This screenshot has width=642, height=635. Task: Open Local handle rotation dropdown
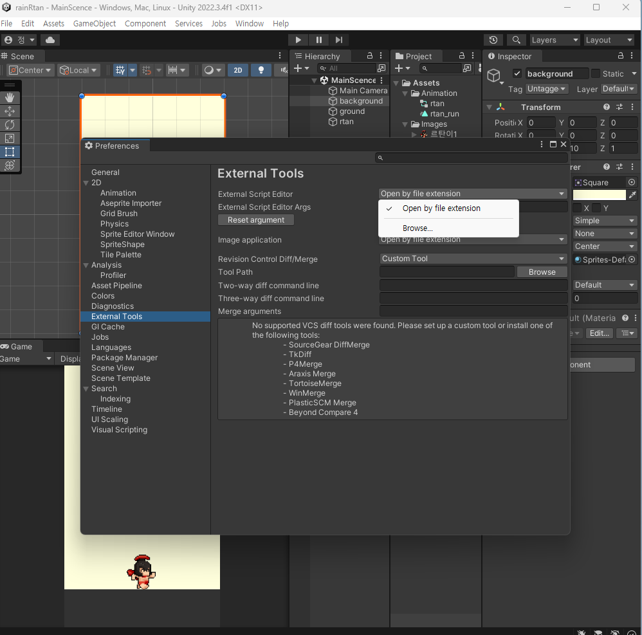(x=78, y=70)
